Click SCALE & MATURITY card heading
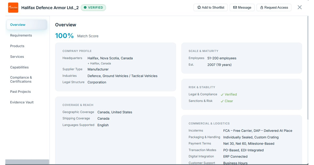The image size is (314, 165). tap(203, 51)
